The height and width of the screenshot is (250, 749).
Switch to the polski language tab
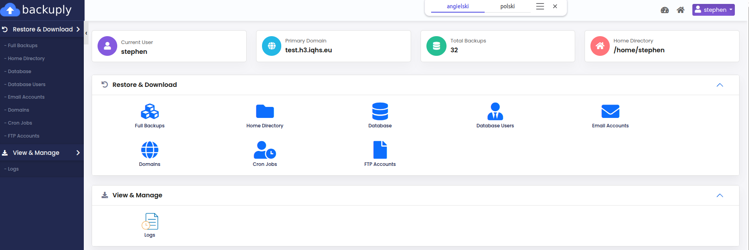507,6
